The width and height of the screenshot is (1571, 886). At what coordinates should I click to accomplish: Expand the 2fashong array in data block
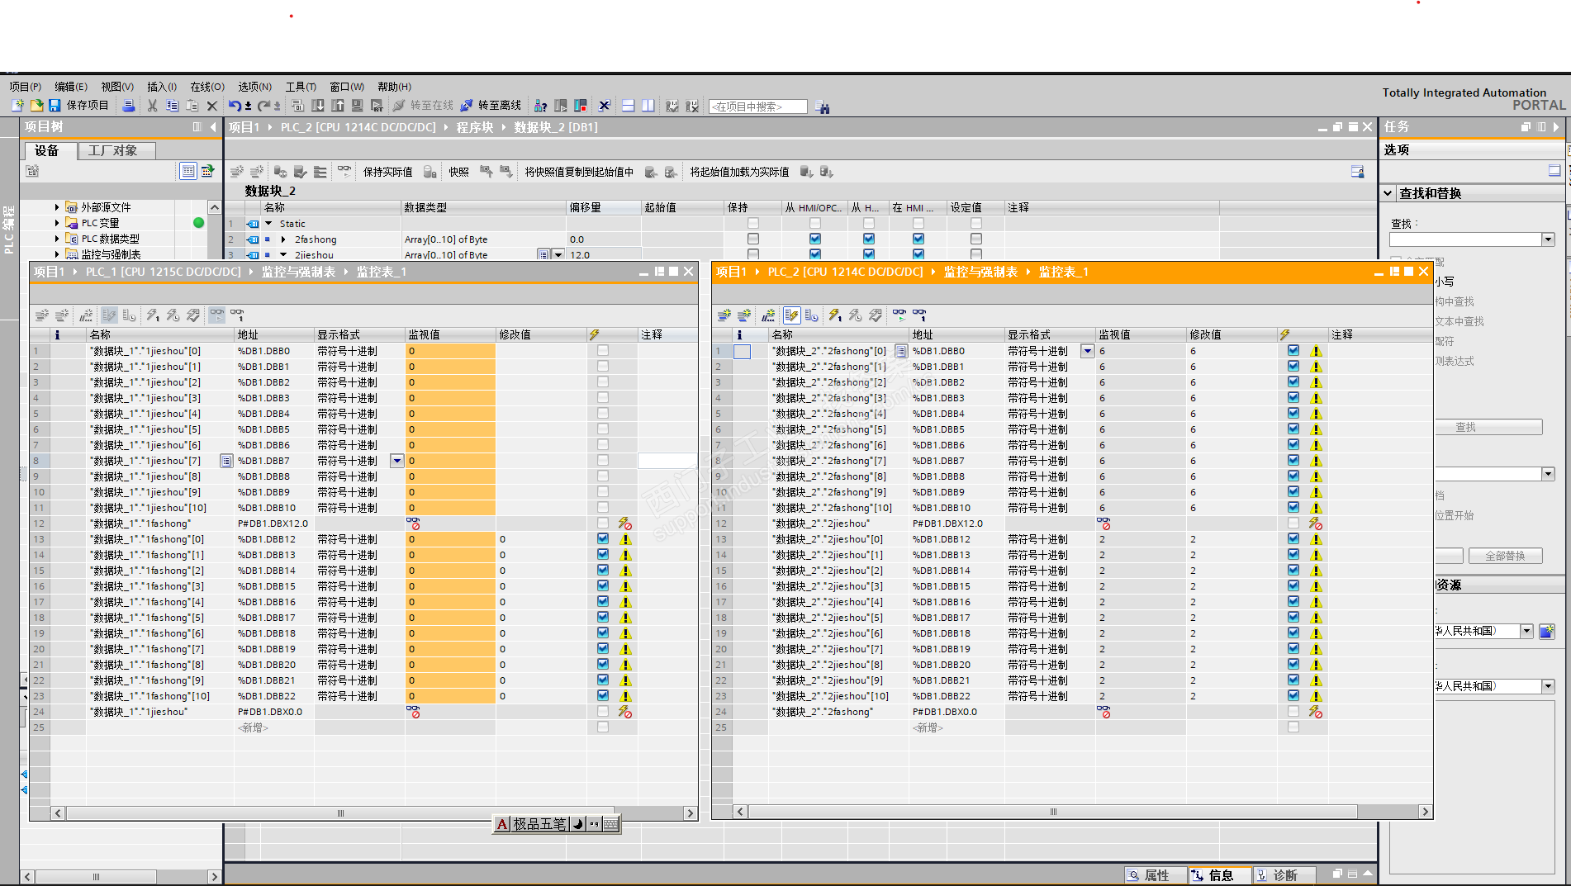(x=283, y=239)
